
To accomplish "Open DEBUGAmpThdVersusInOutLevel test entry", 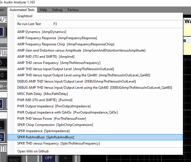I will 95,81.
